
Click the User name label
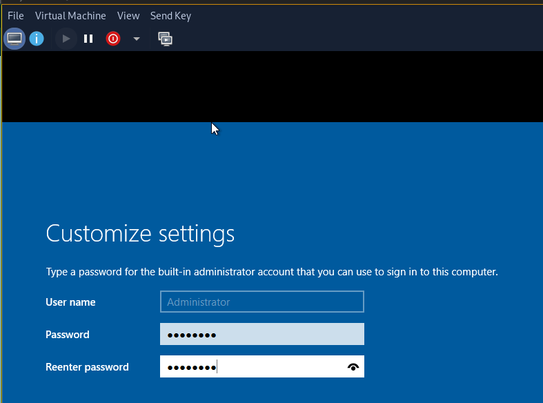(70, 302)
